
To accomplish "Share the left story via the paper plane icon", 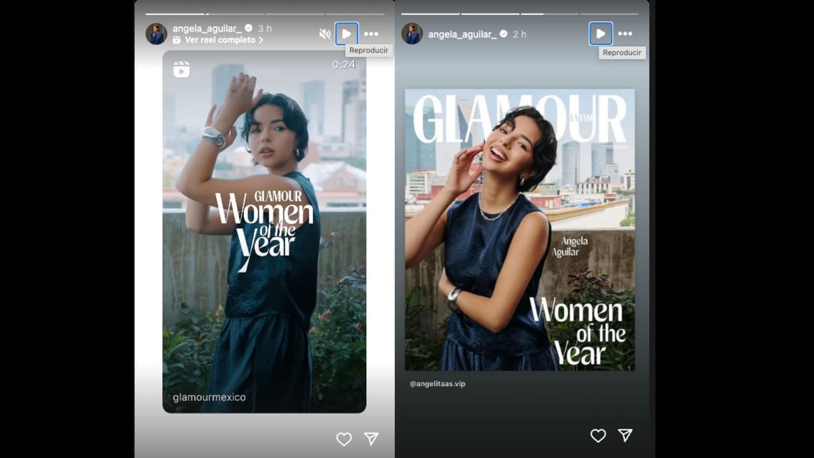I will click(372, 438).
